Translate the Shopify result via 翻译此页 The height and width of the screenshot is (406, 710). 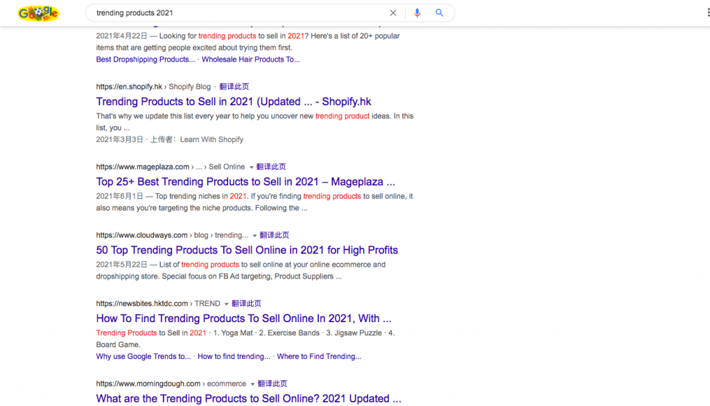(234, 87)
